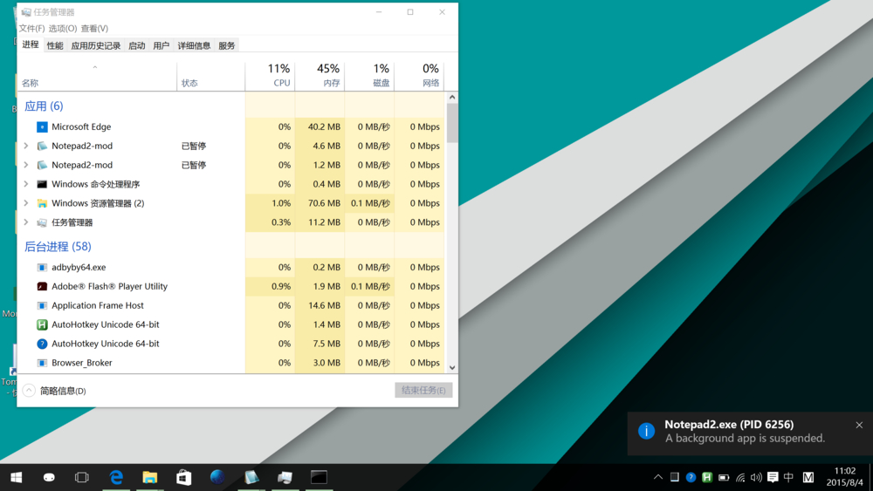Image resolution: width=873 pixels, height=491 pixels.
Task: Click the 任务管理器 process row icon
Action: 42,222
